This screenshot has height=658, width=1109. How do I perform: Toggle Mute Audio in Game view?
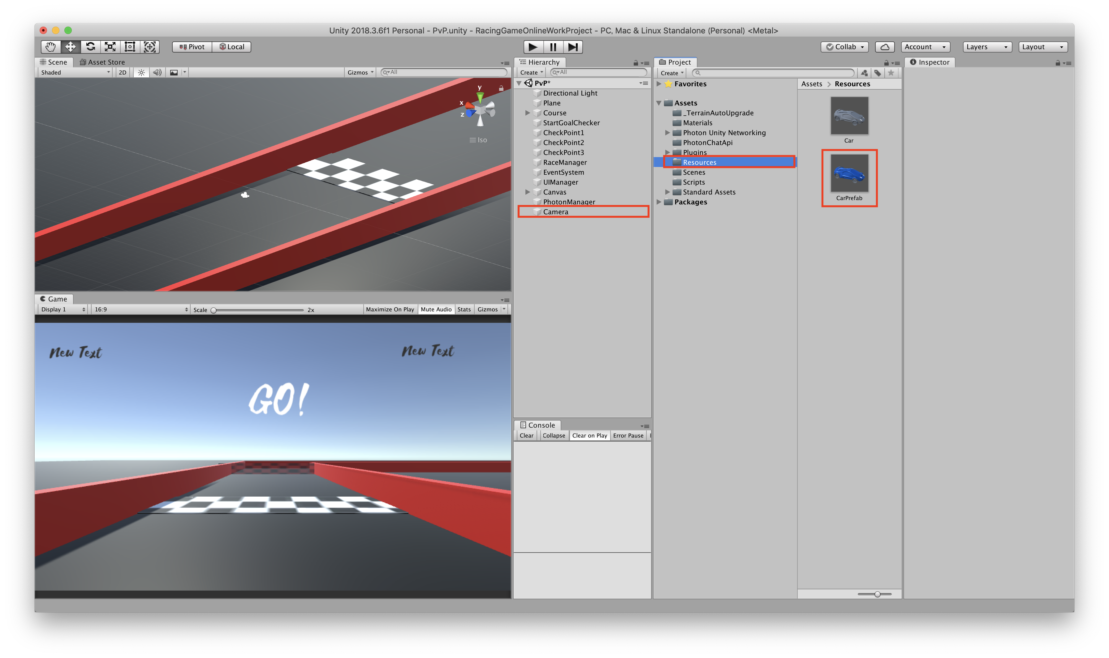click(x=436, y=310)
